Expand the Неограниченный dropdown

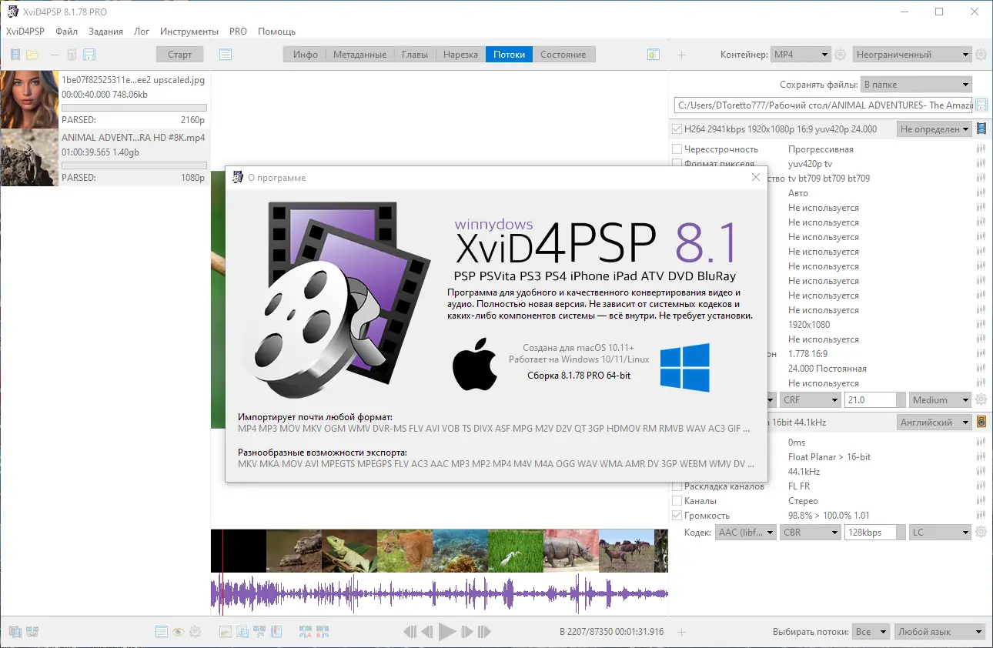click(912, 55)
